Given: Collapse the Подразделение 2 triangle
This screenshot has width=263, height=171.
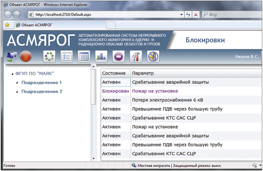Looking at the screenshot, I should 17,92.
